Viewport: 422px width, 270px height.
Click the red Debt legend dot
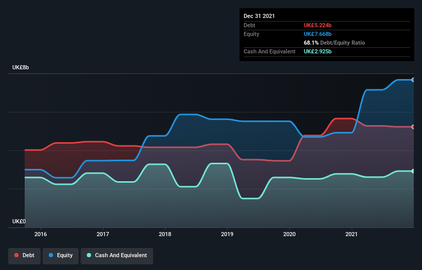(x=16, y=255)
